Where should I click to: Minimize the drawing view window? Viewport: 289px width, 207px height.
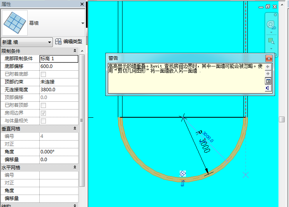tap(261, 7)
